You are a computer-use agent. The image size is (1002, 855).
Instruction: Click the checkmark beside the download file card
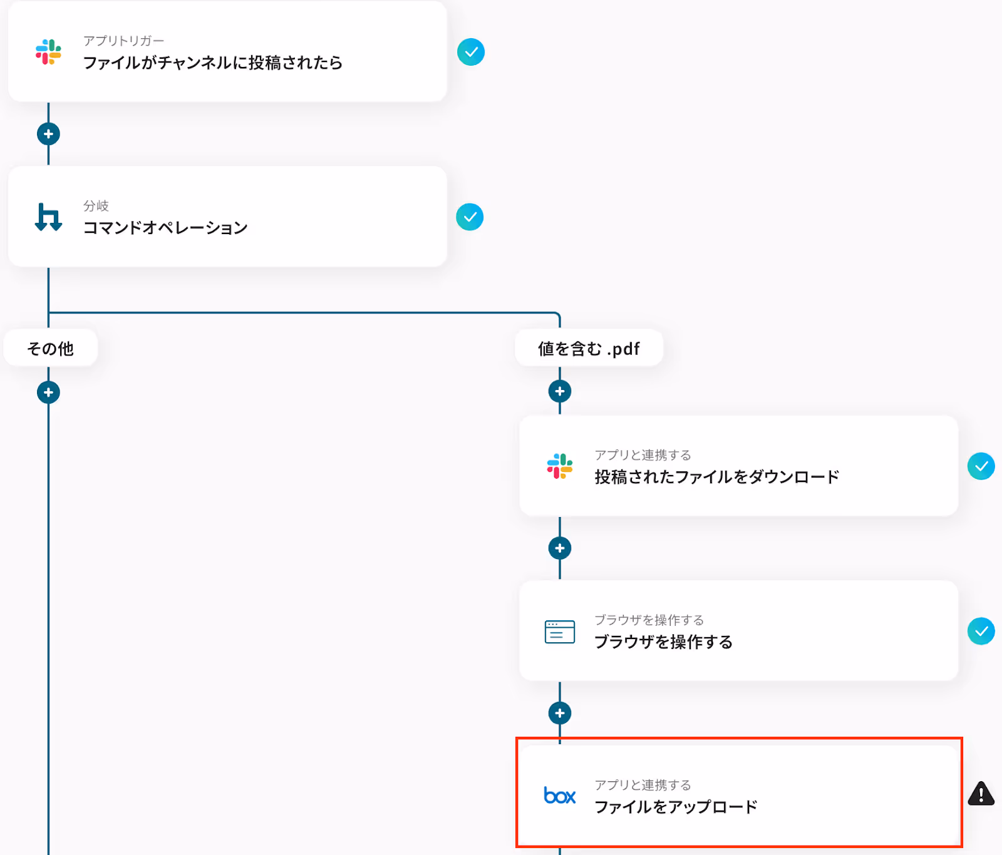coord(981,466)
